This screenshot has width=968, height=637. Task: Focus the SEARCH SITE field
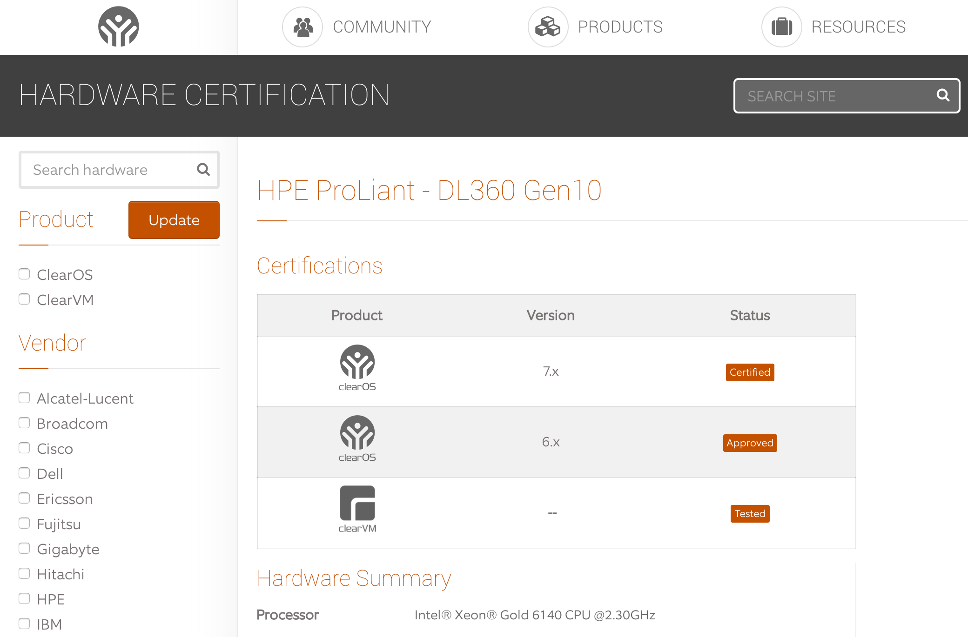(x=847, y=96)
